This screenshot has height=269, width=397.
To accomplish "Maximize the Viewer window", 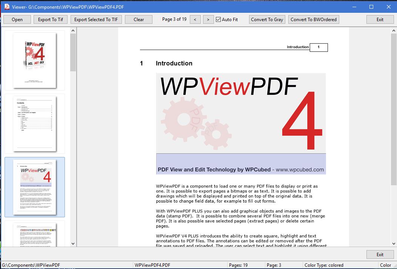I will (x=371, y=7).
